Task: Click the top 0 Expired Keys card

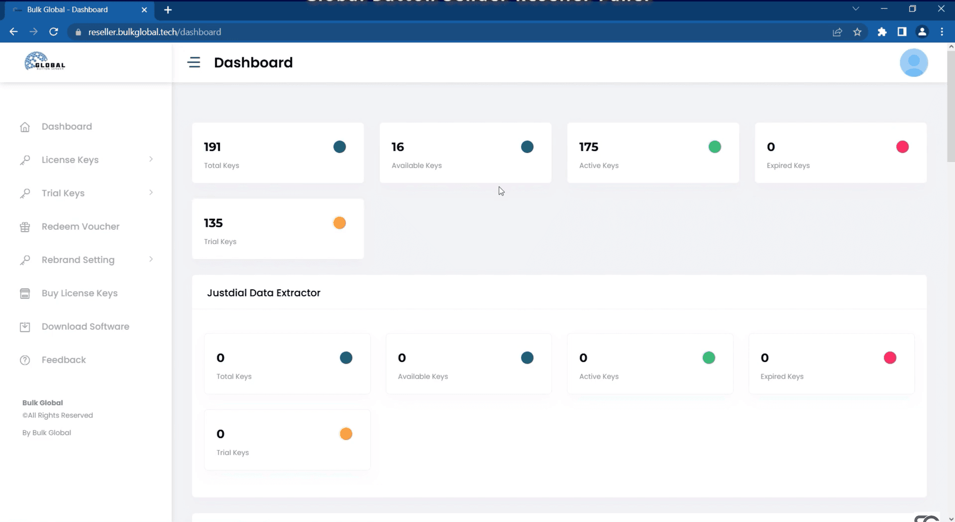Action: tap(841, 153)
